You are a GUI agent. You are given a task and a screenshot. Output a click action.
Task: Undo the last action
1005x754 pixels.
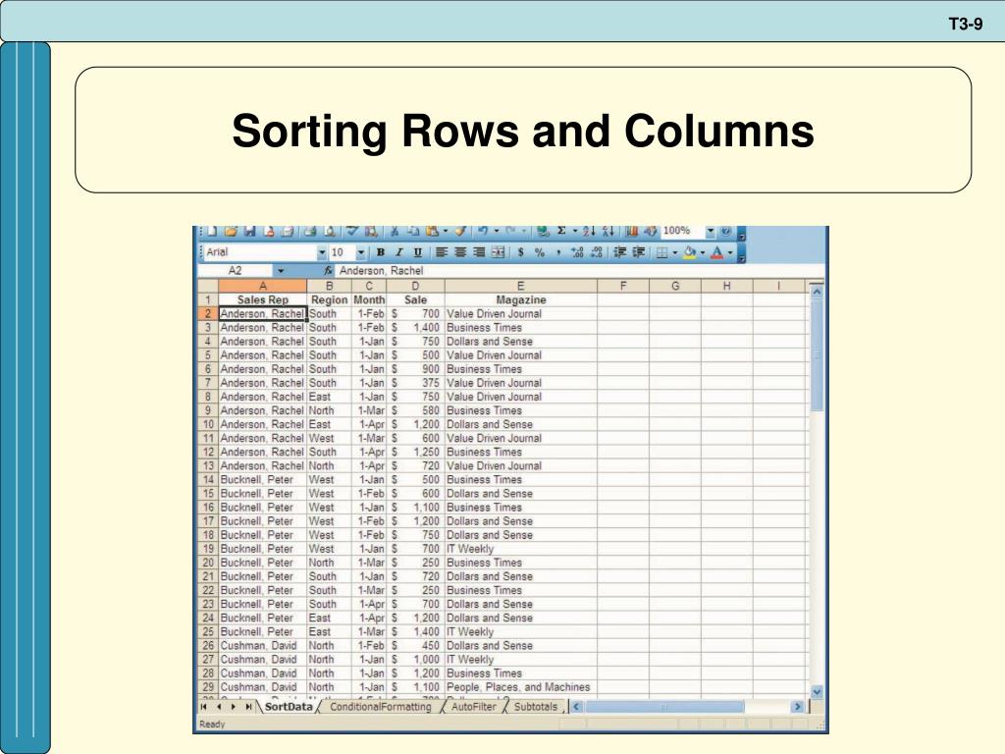point(483,232)
